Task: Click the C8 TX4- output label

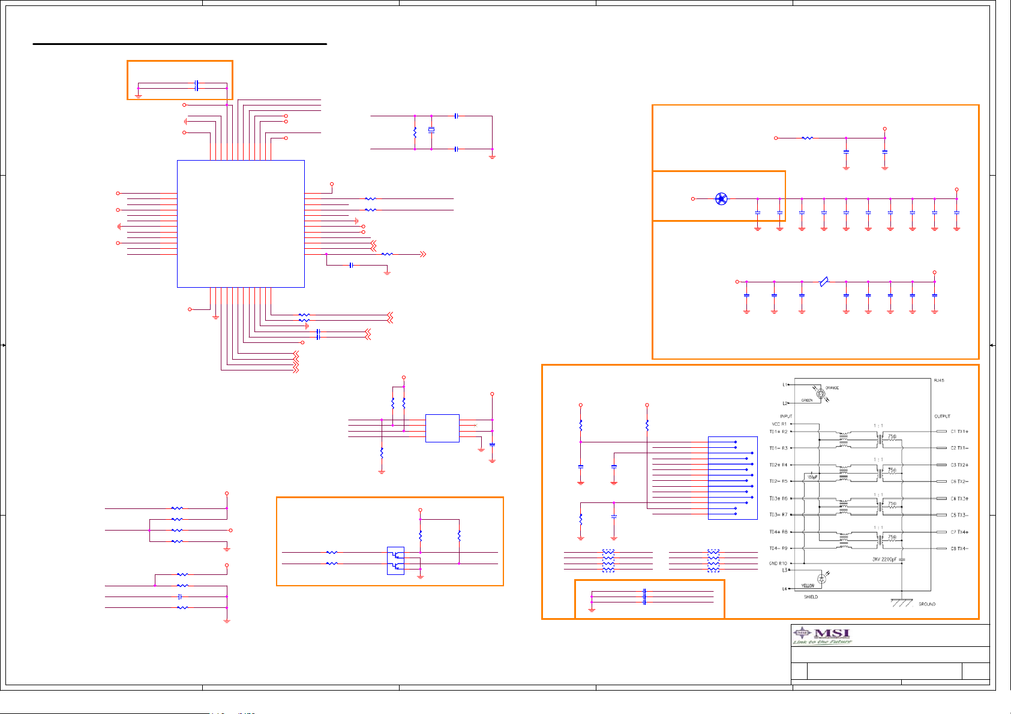Action: click(959, 549)
